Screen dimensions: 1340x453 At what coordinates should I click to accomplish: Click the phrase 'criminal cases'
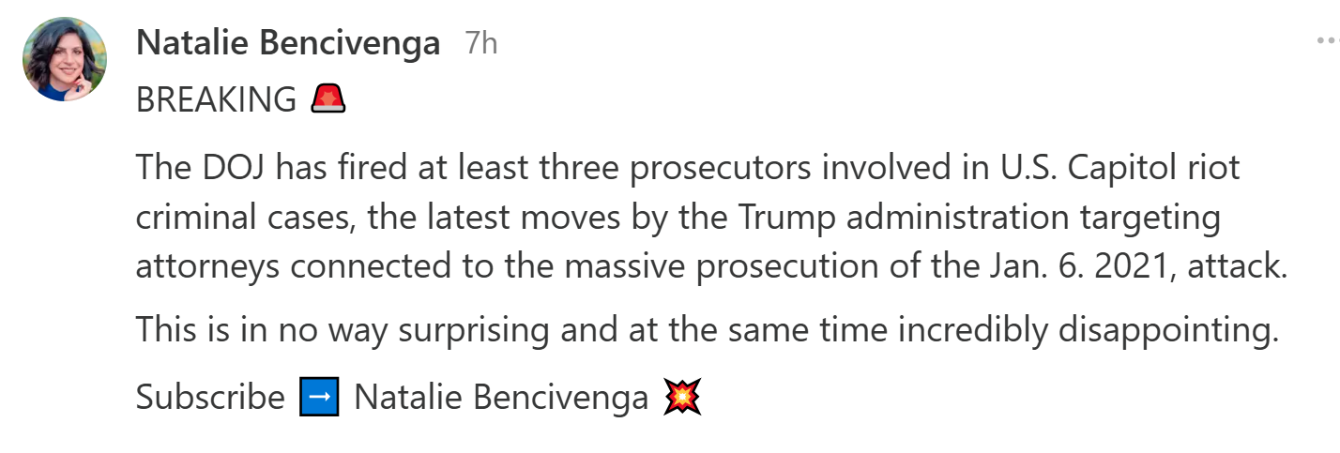(x=243, y=217)
